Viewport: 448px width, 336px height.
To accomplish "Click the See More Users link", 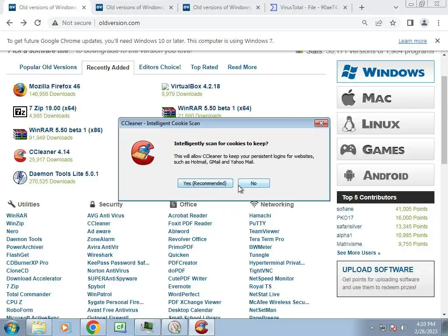I will 359,253.
